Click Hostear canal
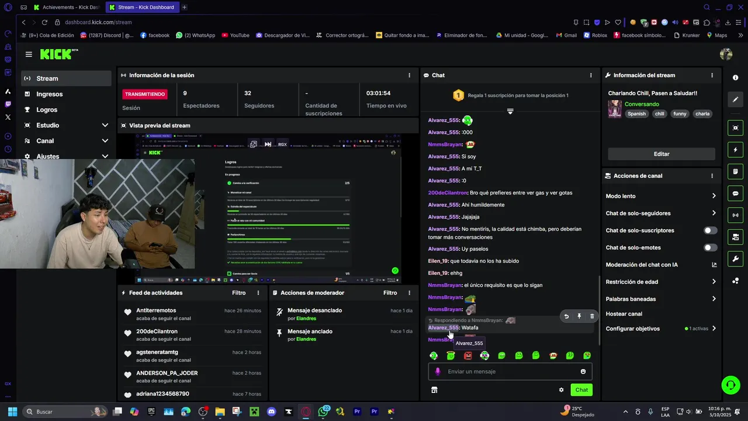 624,314
